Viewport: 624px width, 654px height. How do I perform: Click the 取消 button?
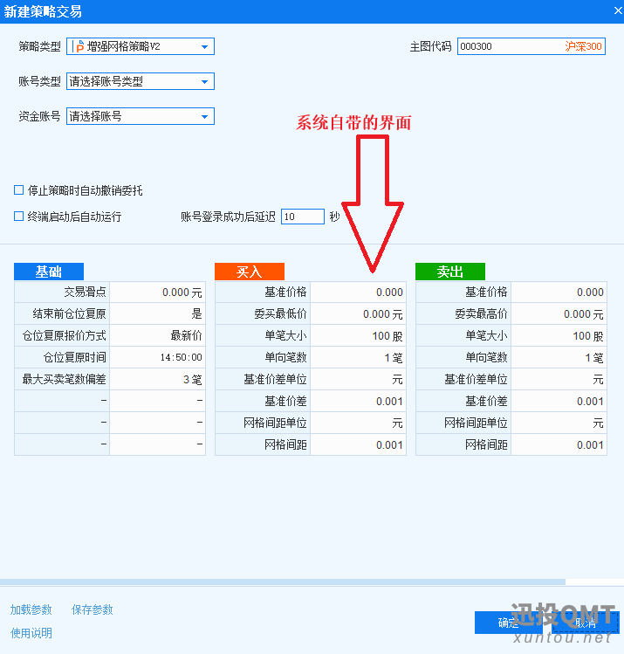[x=586, y=623]
